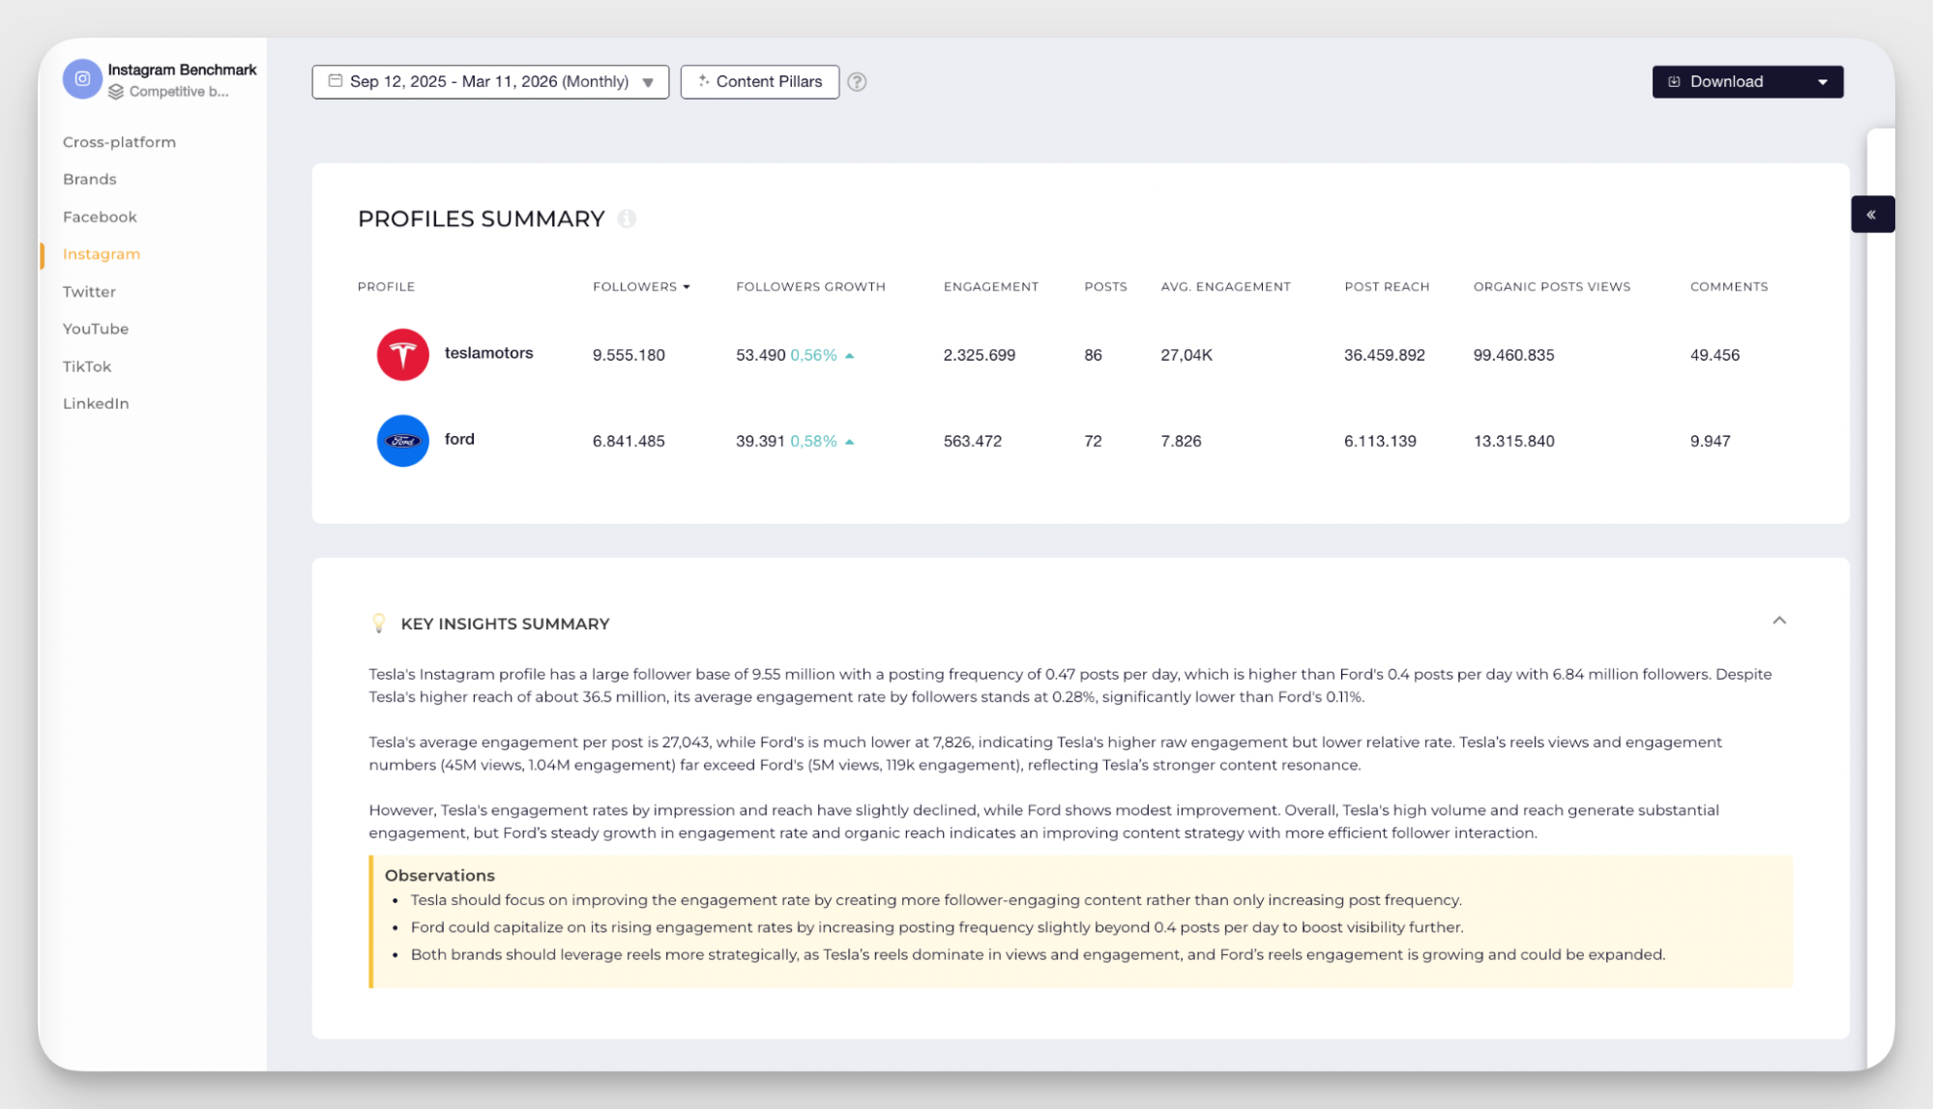Viewport: 1933px width, 1109px height.
Task: Click the download icon in Download button
Action: pos(1672,81)
